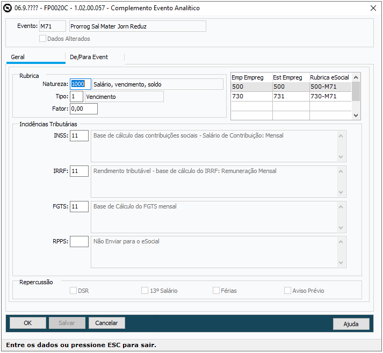The height and width of the screenshot is (353, 383).
Task: Focus the FGTS code field
Action: click(79, 206)
